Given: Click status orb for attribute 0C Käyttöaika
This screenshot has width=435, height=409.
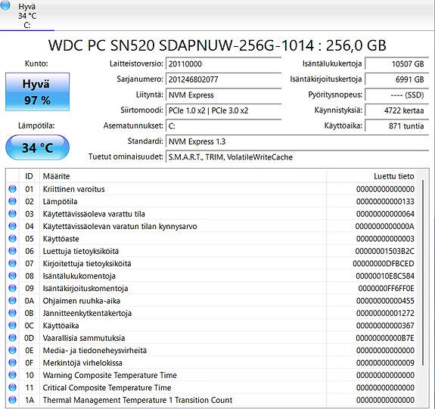Looking at the screenshot, I should pos(13,326).
